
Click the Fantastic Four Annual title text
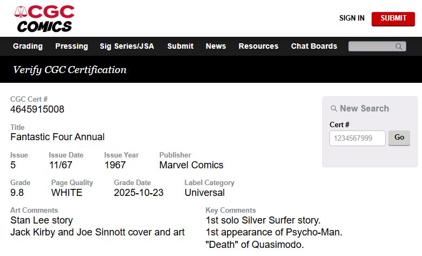tap(57, 137)
